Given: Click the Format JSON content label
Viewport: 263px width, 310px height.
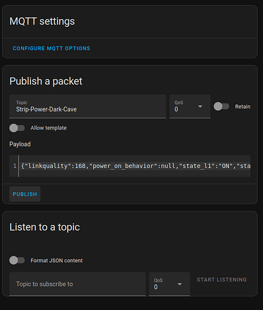Looking at the screenshot, I should click(56, 260).
